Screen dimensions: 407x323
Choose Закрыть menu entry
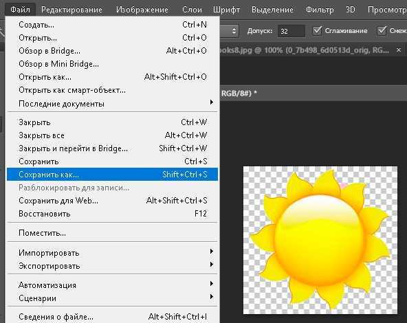(112, 122)
